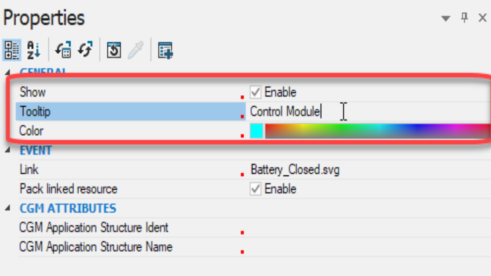Click the add property panel icon
Image resolution: width=491 pixels, height=276 pixels.
[165, 50]
